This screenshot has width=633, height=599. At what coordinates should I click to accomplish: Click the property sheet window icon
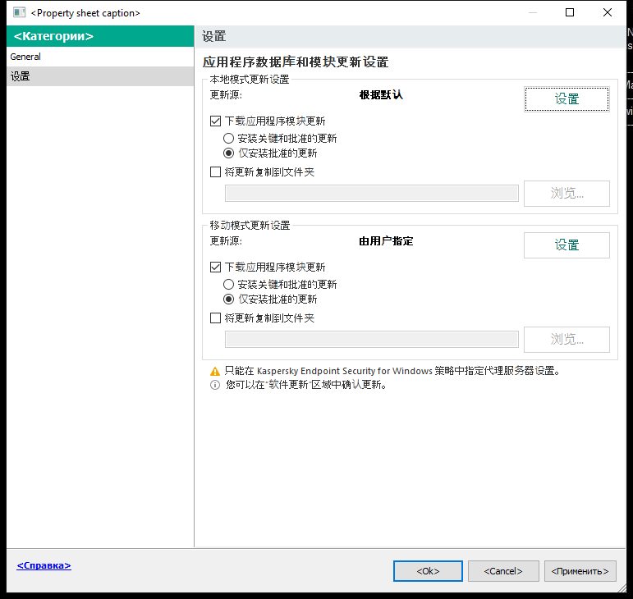19,12
